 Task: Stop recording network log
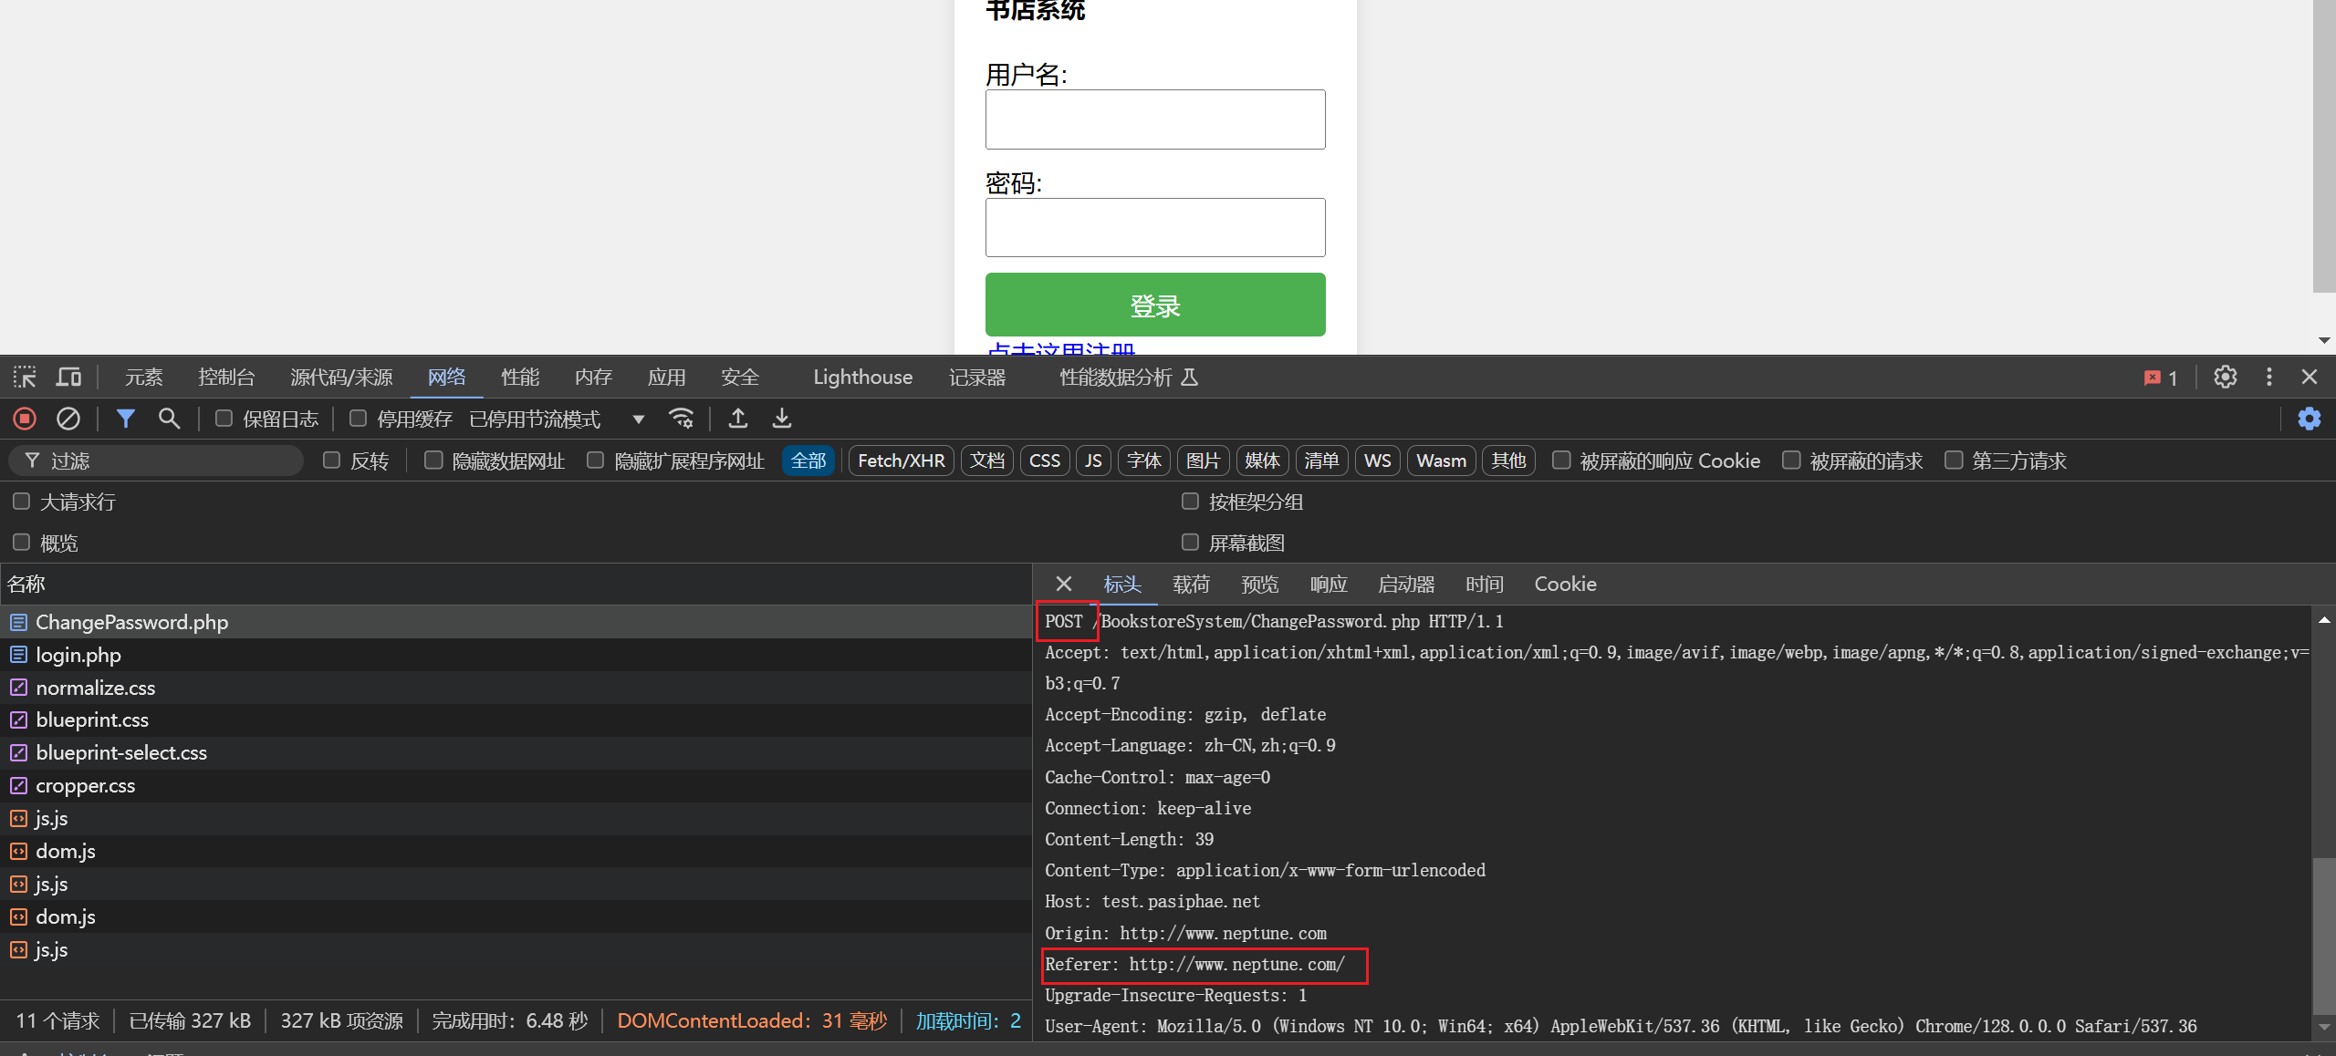point(25,419)
